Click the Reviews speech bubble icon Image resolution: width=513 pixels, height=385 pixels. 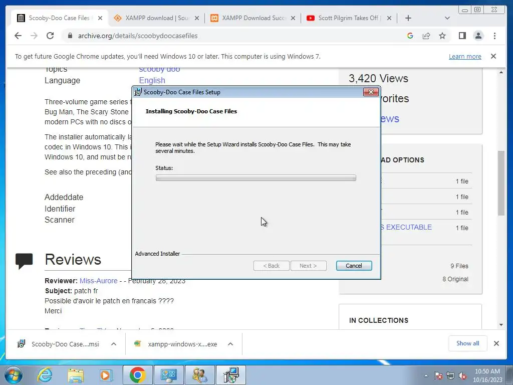[24, 261]
